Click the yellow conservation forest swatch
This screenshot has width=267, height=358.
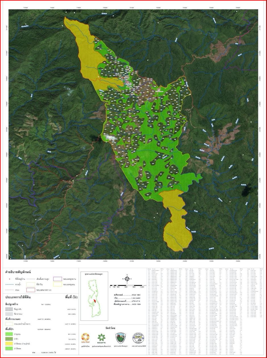(9, 343)
